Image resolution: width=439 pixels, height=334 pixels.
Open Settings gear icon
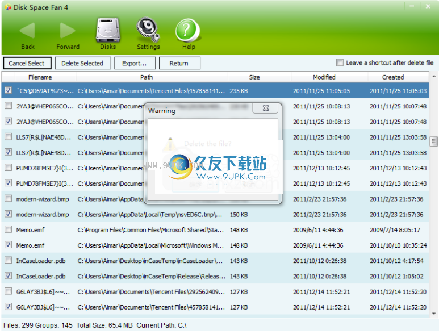coord(148,34)
